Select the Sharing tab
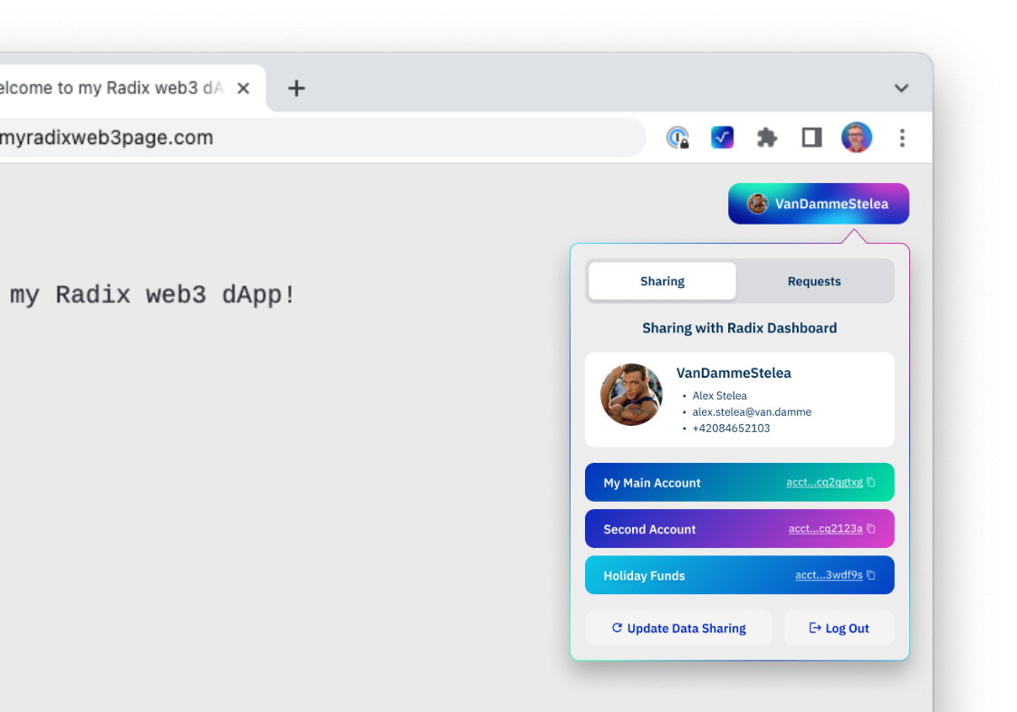The height and width of the screenshot is (712, 1017). click(x=662, y=281)
